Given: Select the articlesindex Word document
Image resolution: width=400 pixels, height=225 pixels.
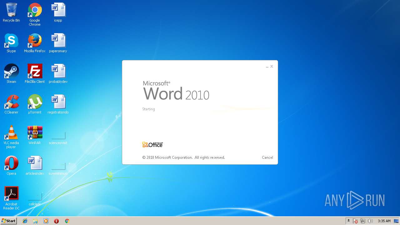Looking at the screenshot, I should tap(35, 166).
